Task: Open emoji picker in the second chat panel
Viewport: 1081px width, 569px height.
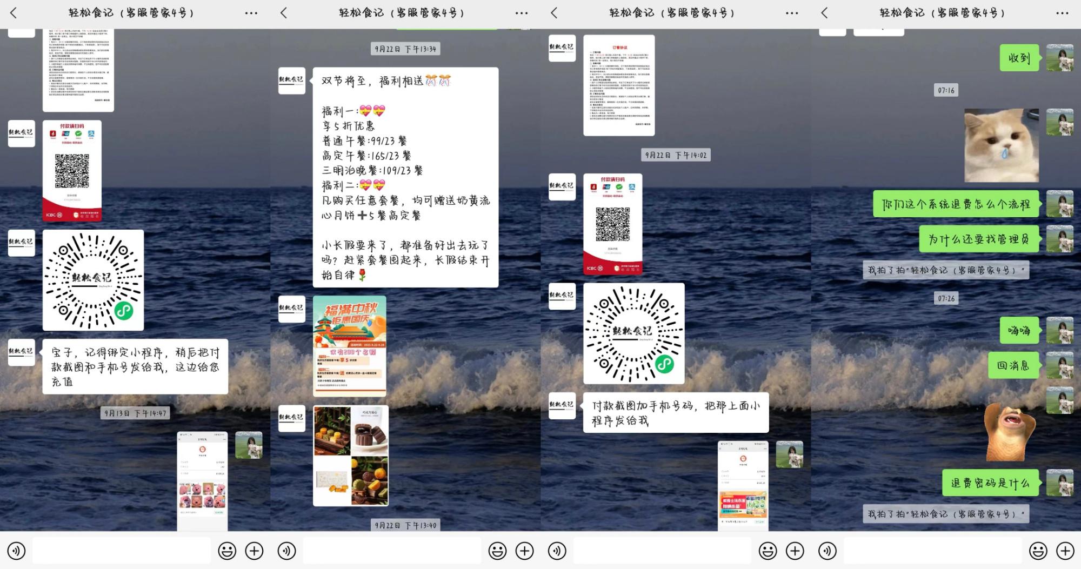Action: pos(497,551)
